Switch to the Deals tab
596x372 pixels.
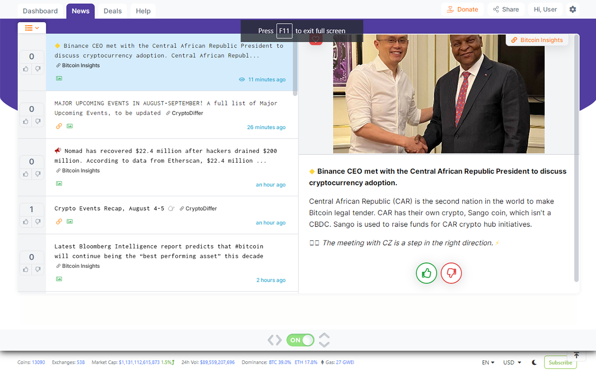point(113,11)
